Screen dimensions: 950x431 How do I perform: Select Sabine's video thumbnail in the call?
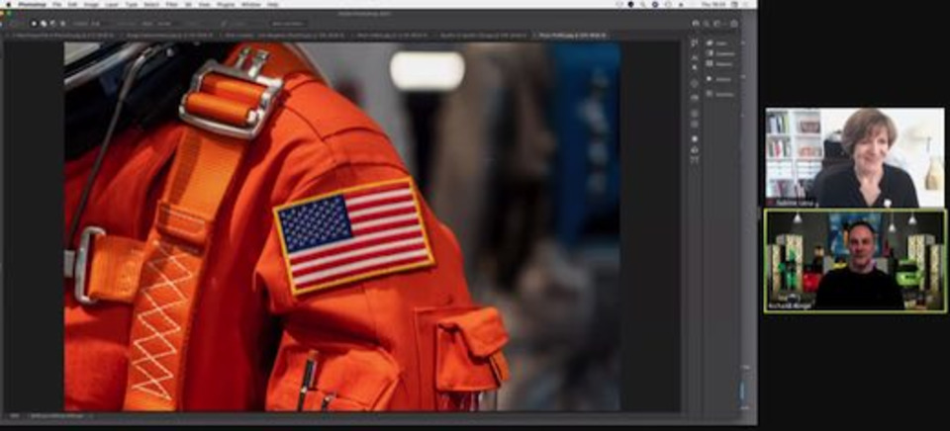pyautogui.click(x=855, y=157)
